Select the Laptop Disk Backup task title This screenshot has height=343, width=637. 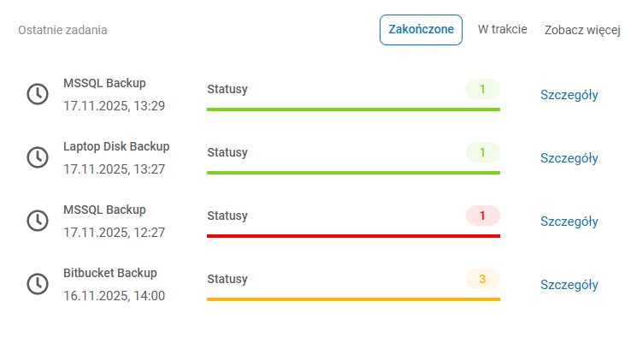tap(116, 146)
